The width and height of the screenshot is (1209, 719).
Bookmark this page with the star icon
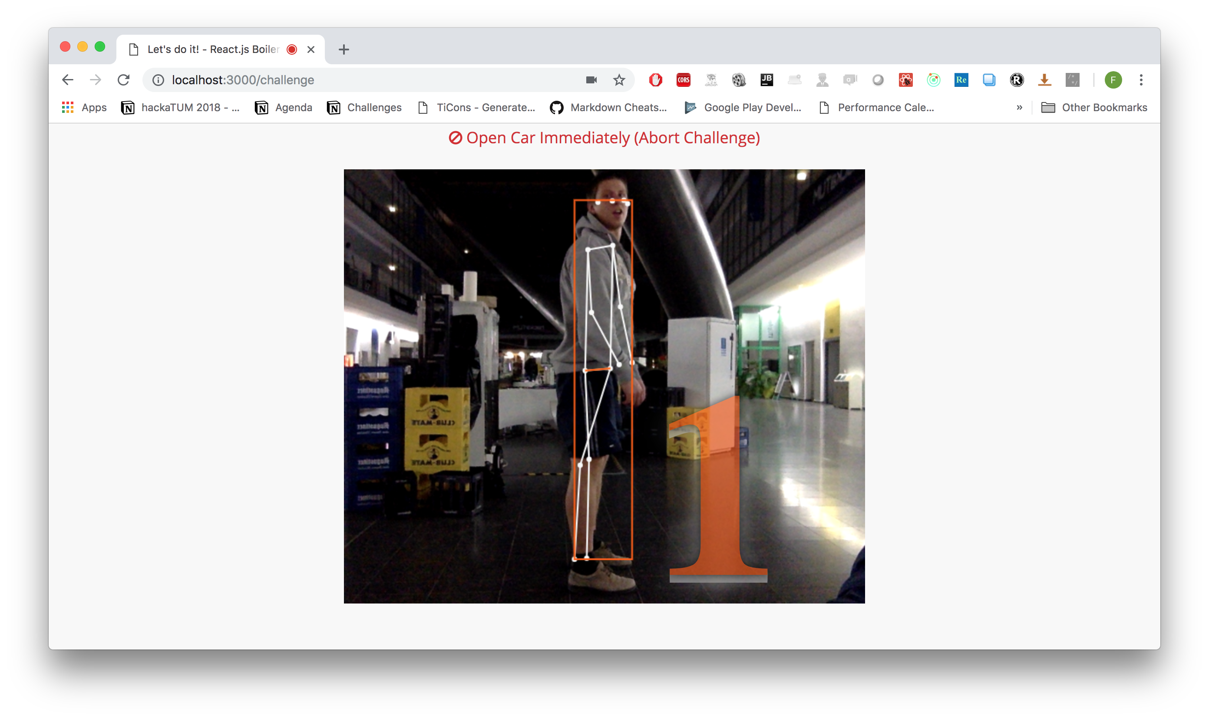pos(619,80)
